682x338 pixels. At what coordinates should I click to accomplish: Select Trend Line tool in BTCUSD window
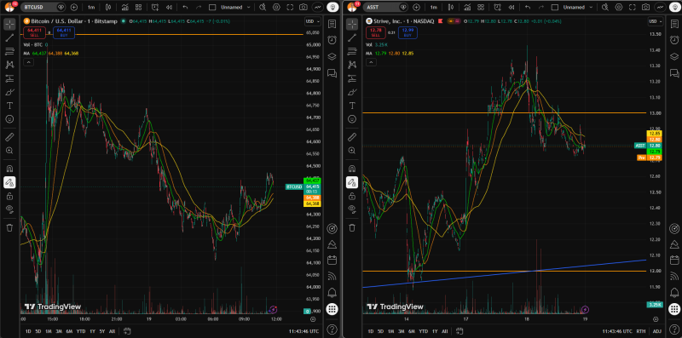[9, 37]
